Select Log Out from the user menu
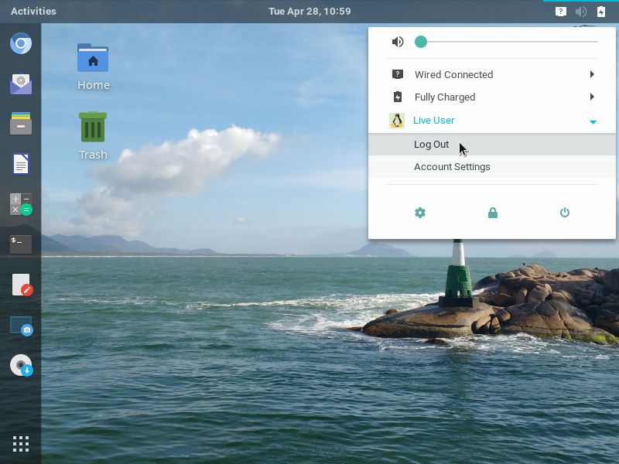This screenshot has width=619, height=464. click(x=431, y=145)
